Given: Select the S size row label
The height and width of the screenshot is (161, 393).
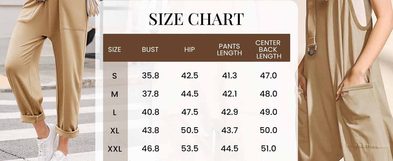Looking at the screenshot, I should pos(115,76).
